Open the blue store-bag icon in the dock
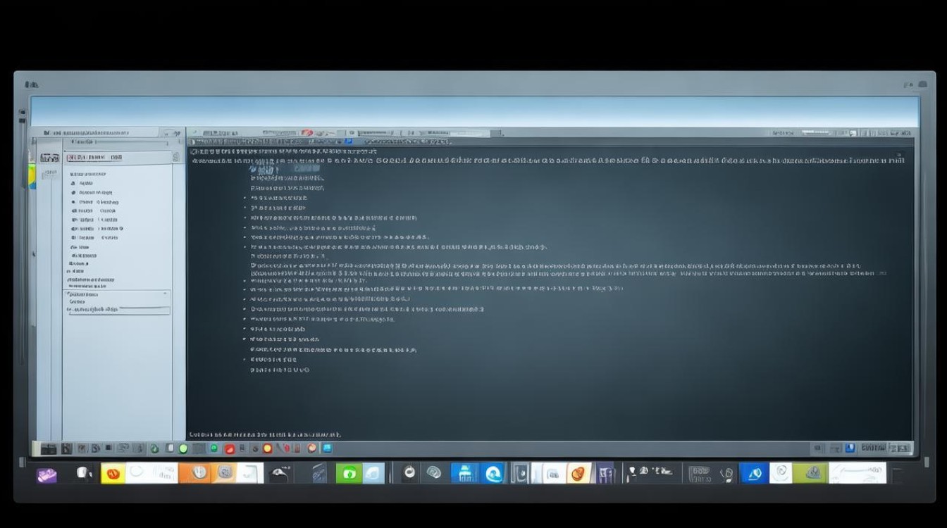The image size is (947, 528). pyautogui.click(x=465, y=473)
